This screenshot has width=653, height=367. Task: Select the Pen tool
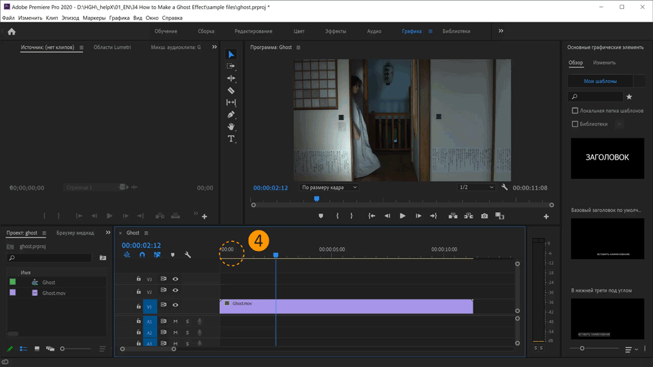(x=231, y=114)
